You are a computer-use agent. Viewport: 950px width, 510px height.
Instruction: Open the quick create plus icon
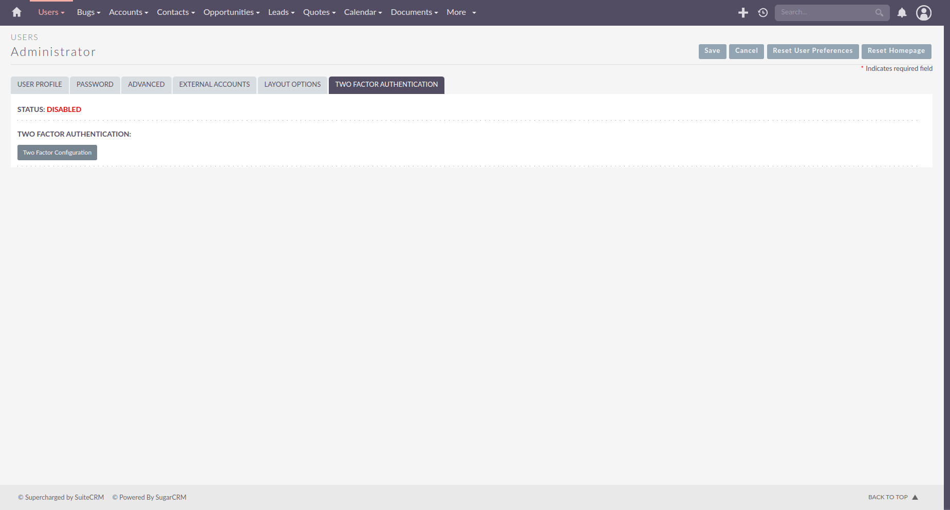[x=742, y=12]
